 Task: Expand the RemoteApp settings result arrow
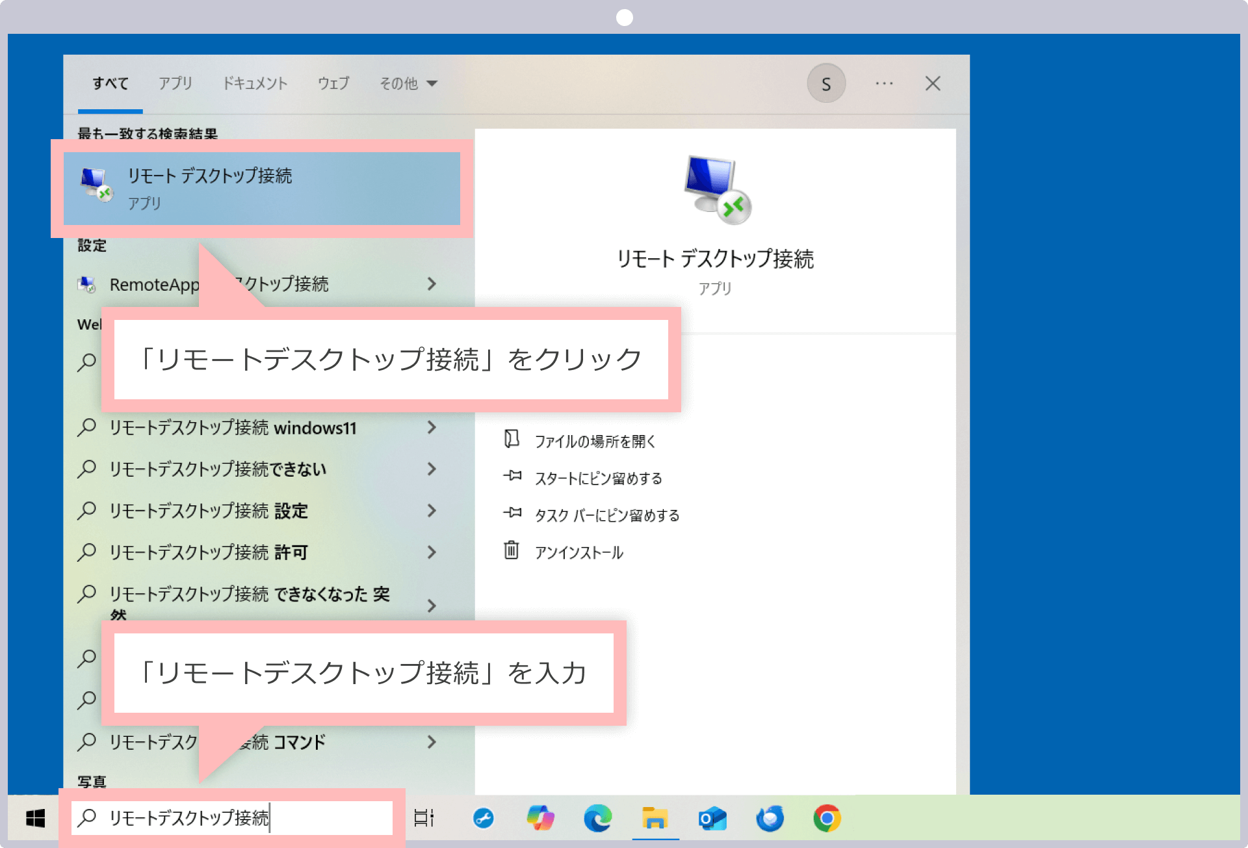(x=432, y=284)
